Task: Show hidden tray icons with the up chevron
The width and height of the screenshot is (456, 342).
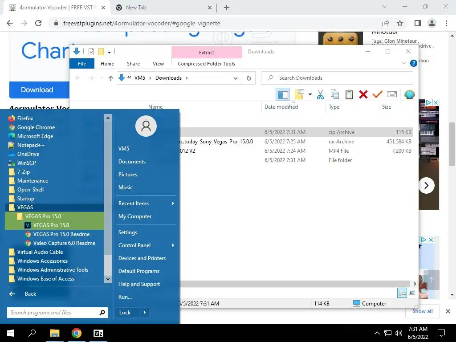Action: 377,333
